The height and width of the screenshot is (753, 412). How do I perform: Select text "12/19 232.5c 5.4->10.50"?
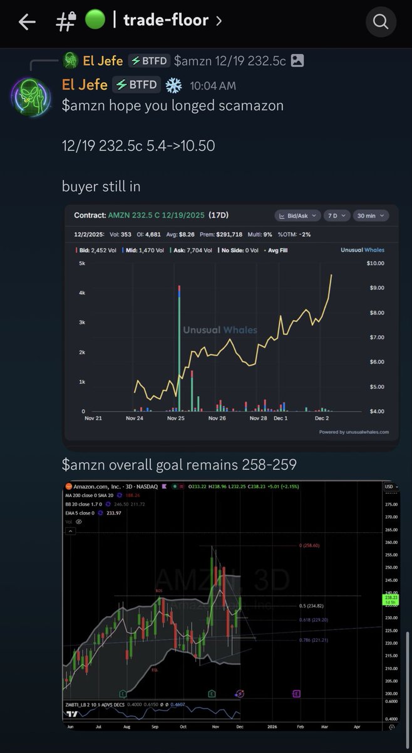(x=138, y=146)
